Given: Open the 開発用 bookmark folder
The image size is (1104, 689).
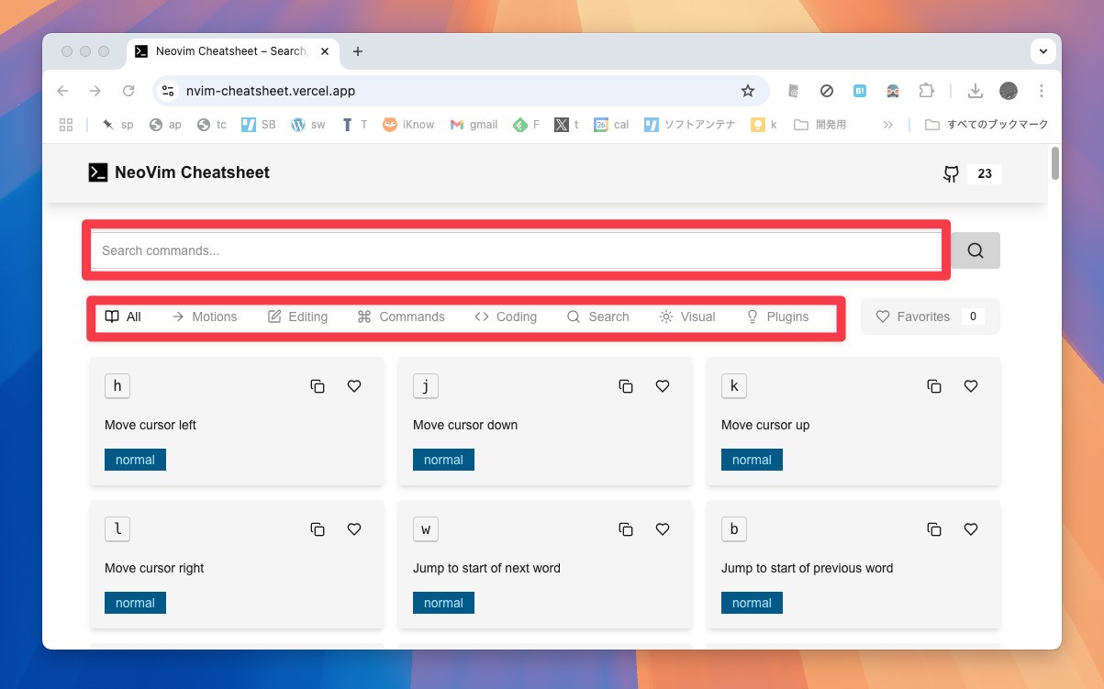Looking at the screenshot, I should pyautogui.click(x=820, y=125).
